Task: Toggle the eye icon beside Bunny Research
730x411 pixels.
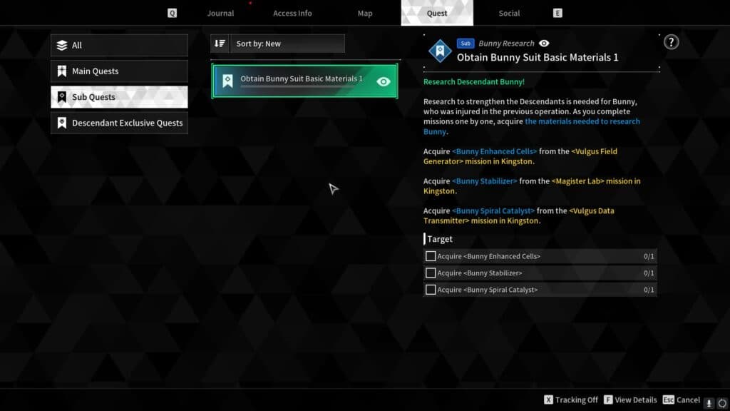Action: tap(544, 44)
